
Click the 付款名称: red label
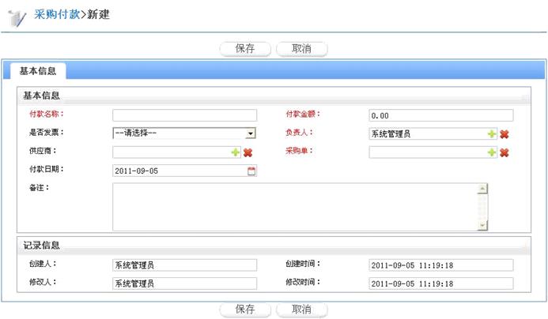coord(47,114)
